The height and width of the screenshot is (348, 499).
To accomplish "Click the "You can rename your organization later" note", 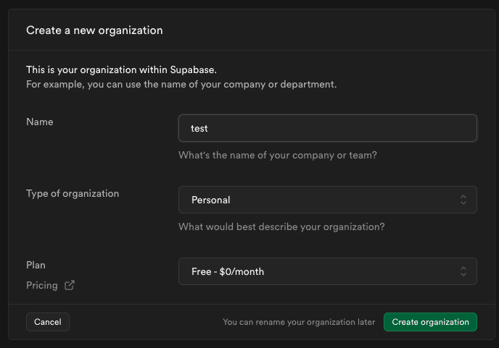I will tap(299, 322).
